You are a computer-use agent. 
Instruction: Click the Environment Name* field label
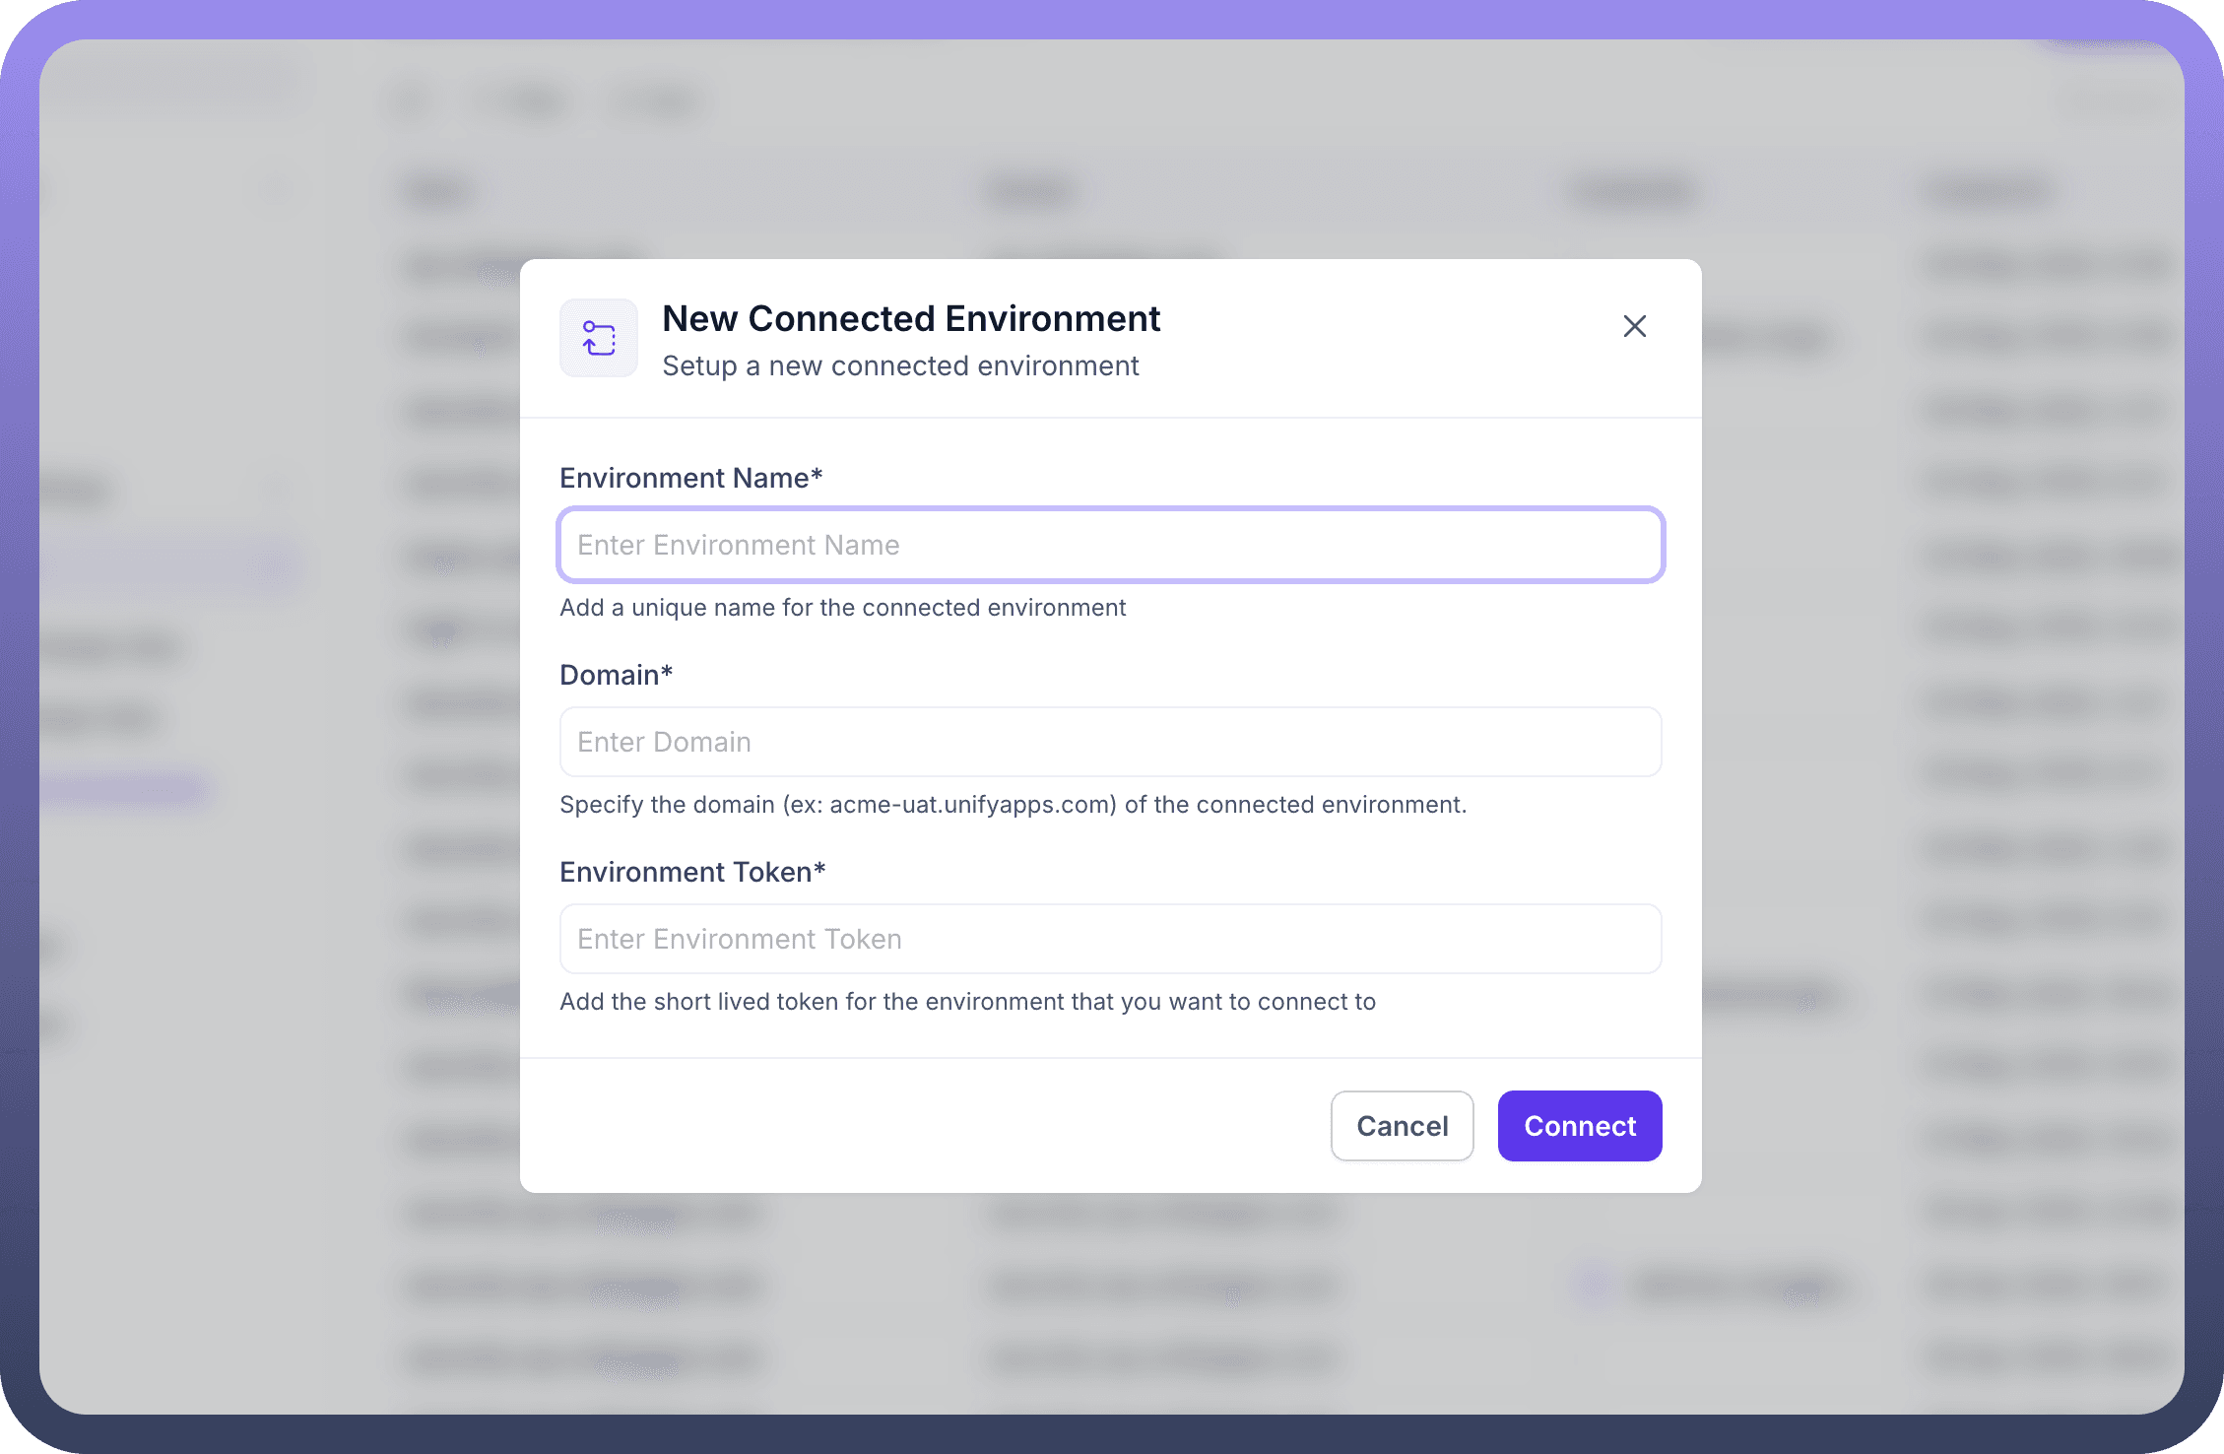click(691, 478)
